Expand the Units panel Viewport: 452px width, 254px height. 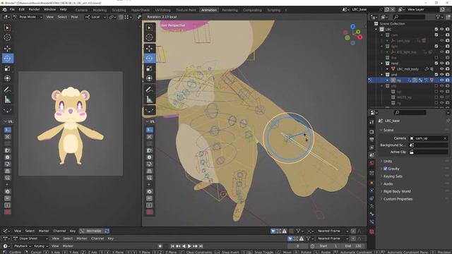coord(388,162)
